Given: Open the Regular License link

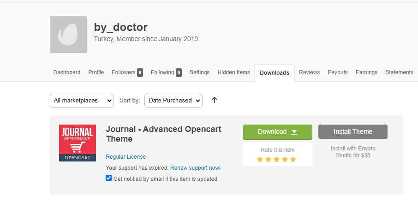Looking at the screenshot, I should pyautogui.click(x=126, y=157).
